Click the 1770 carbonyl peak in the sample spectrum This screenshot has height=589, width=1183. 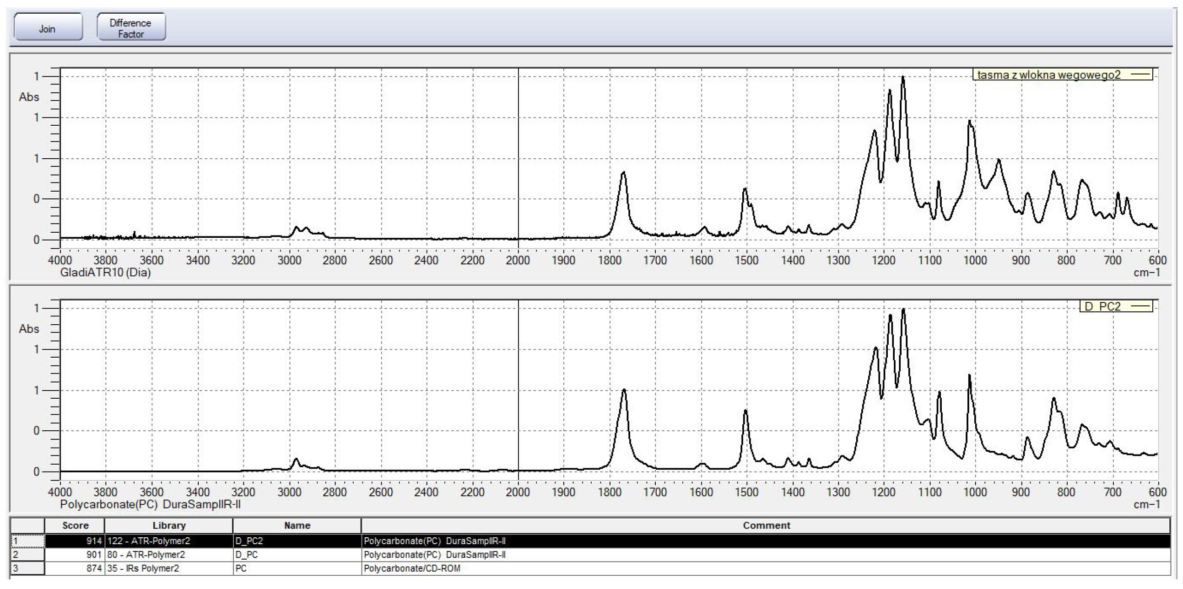(623, 173)
